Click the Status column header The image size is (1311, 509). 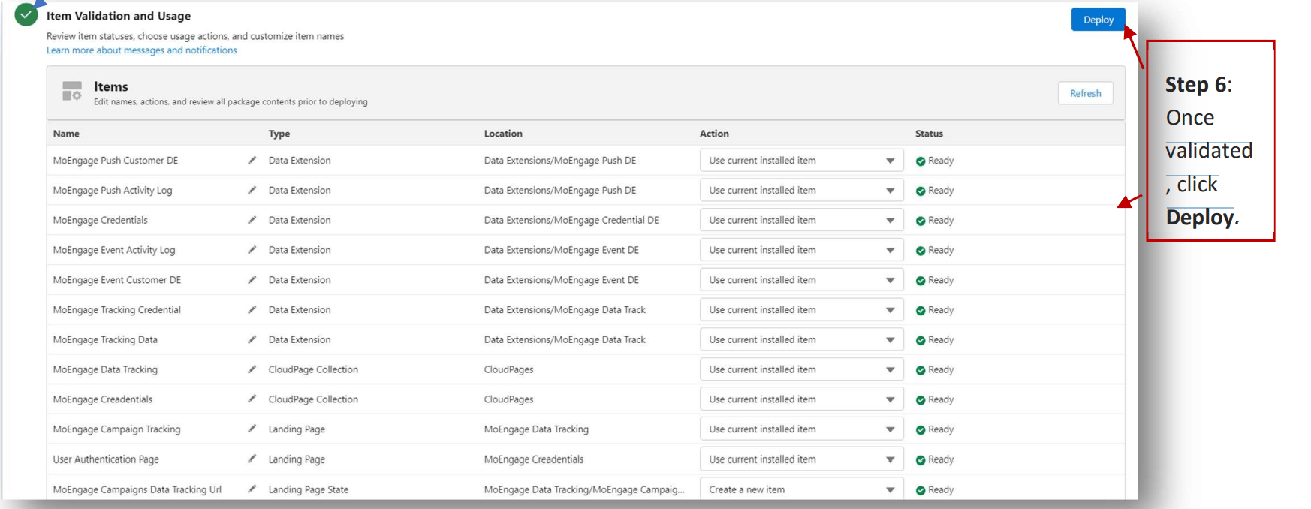click(x=929, y=134)
